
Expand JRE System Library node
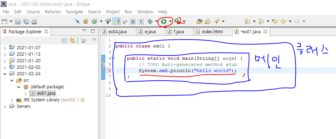(x=12, y=100)
